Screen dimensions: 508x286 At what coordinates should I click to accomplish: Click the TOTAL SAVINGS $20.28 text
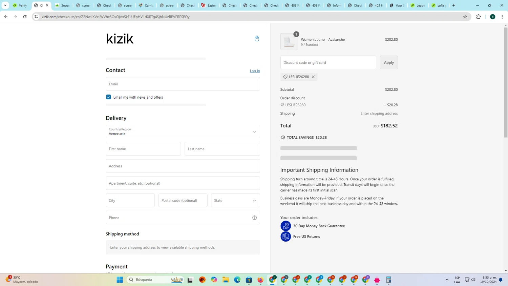point(307,137)
